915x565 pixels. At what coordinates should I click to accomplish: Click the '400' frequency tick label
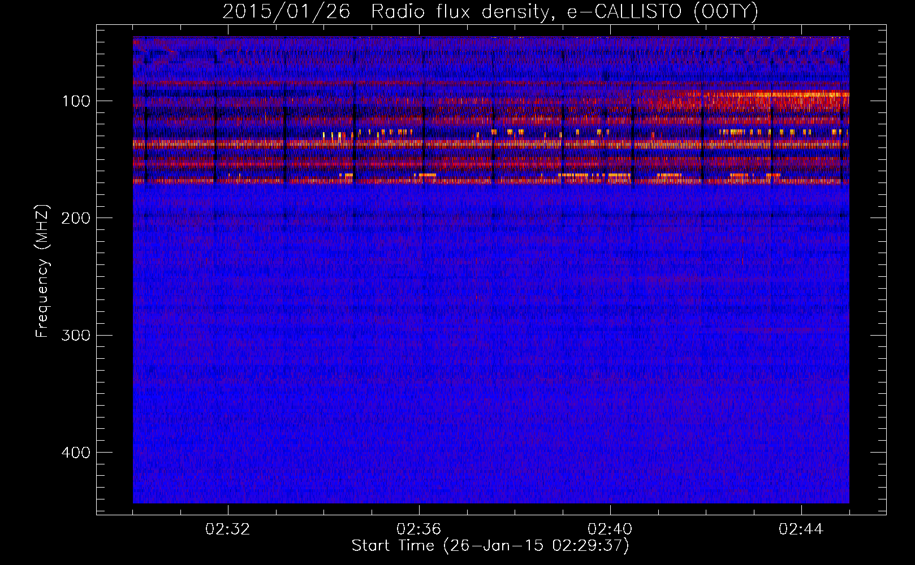pos(76,453)
